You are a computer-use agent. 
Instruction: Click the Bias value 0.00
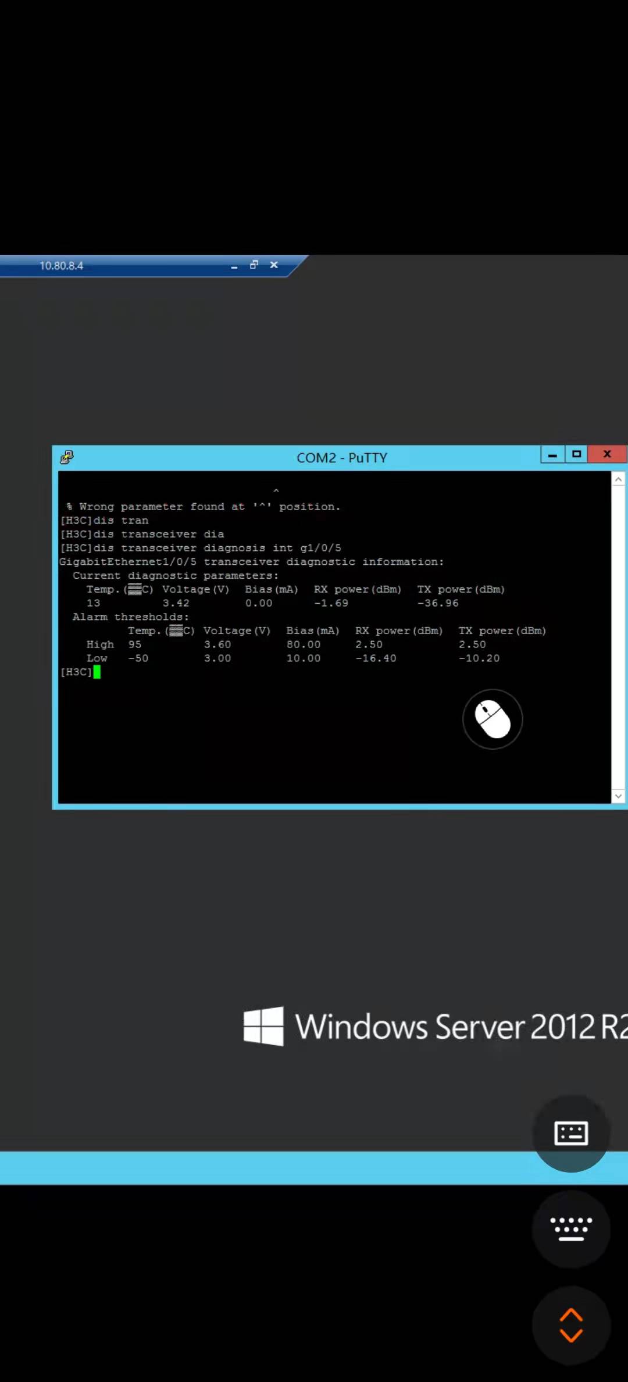click(259, 603)
